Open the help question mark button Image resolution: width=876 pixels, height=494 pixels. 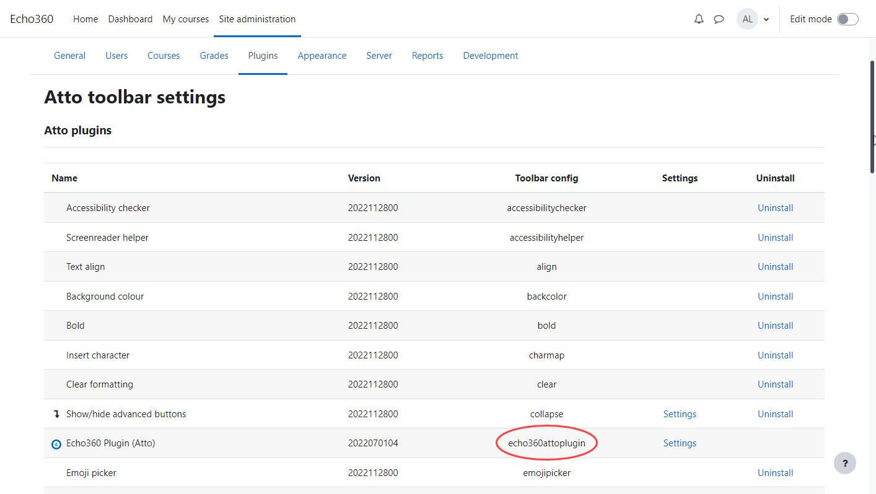(x=845, y=463)
